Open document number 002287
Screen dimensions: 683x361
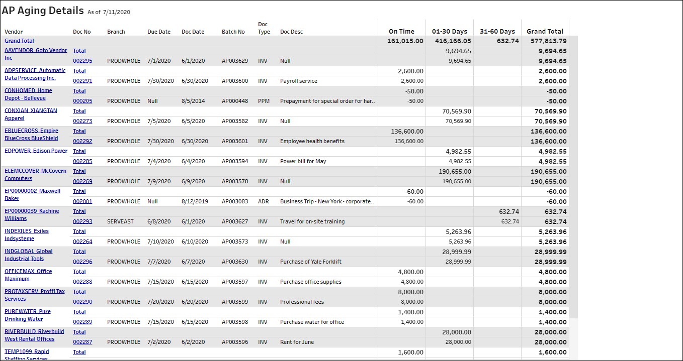[x=82, y=342]
